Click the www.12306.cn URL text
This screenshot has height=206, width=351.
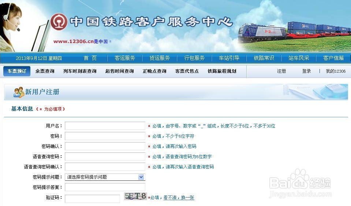pos(74,41)
